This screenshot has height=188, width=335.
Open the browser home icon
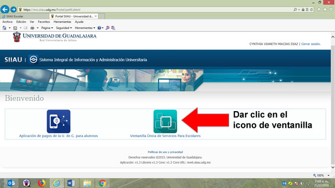coord(319,9)
